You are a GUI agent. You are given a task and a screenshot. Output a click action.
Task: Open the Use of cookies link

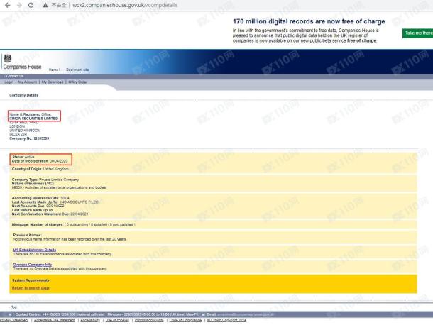[117, 320]
